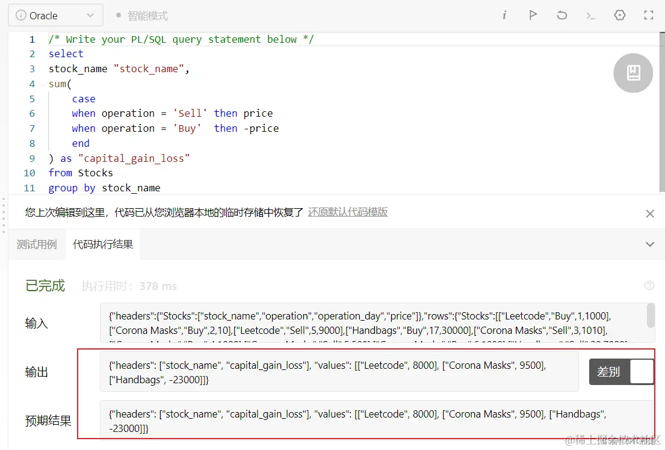Click the select keyword on line 2

click(x=66, y=54)
